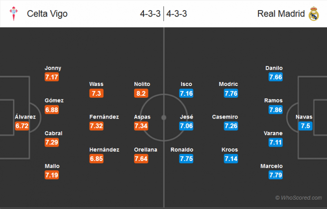
Task: Select Ronaldo's 7.75 rating badge
Action: point(186,159)
